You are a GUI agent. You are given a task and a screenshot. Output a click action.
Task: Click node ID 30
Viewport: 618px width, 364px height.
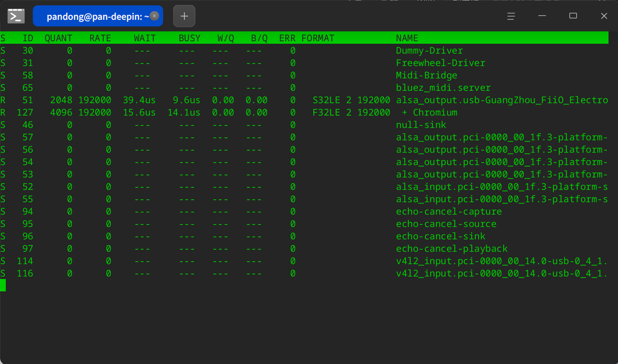(28, 50)
